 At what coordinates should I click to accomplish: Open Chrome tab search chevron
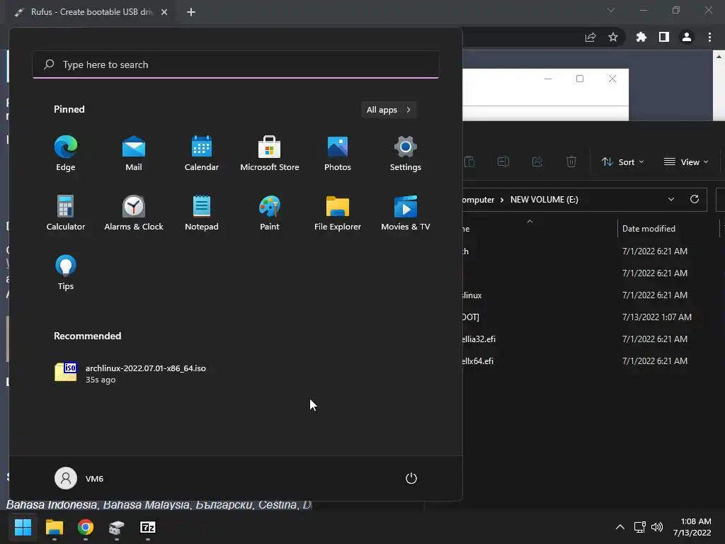(611, 10)
